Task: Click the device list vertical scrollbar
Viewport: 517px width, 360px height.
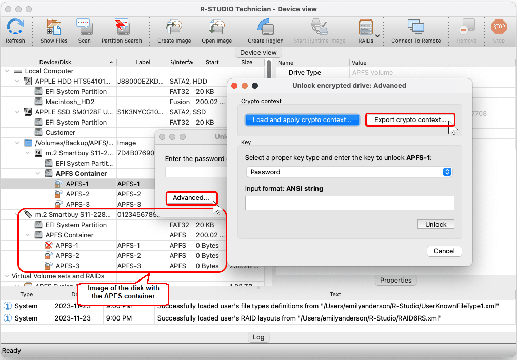Action: point(268,69)
